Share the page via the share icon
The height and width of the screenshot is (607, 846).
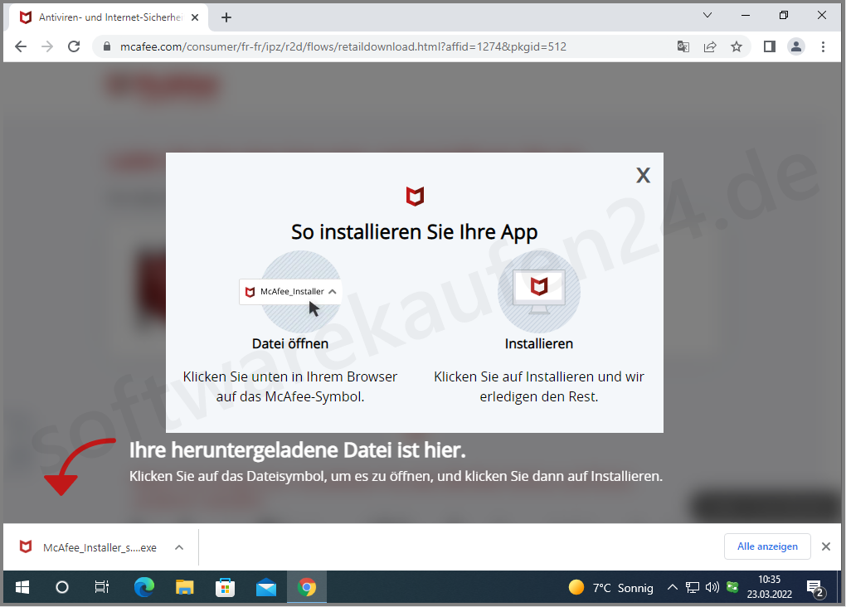pyautogui.click(x=710, y=46)
